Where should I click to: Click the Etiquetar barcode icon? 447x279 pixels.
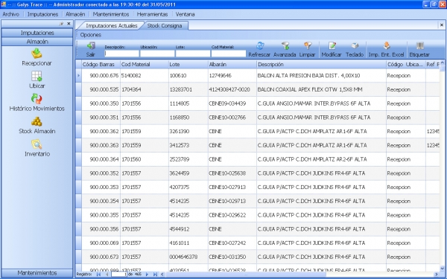click(419, 46)
